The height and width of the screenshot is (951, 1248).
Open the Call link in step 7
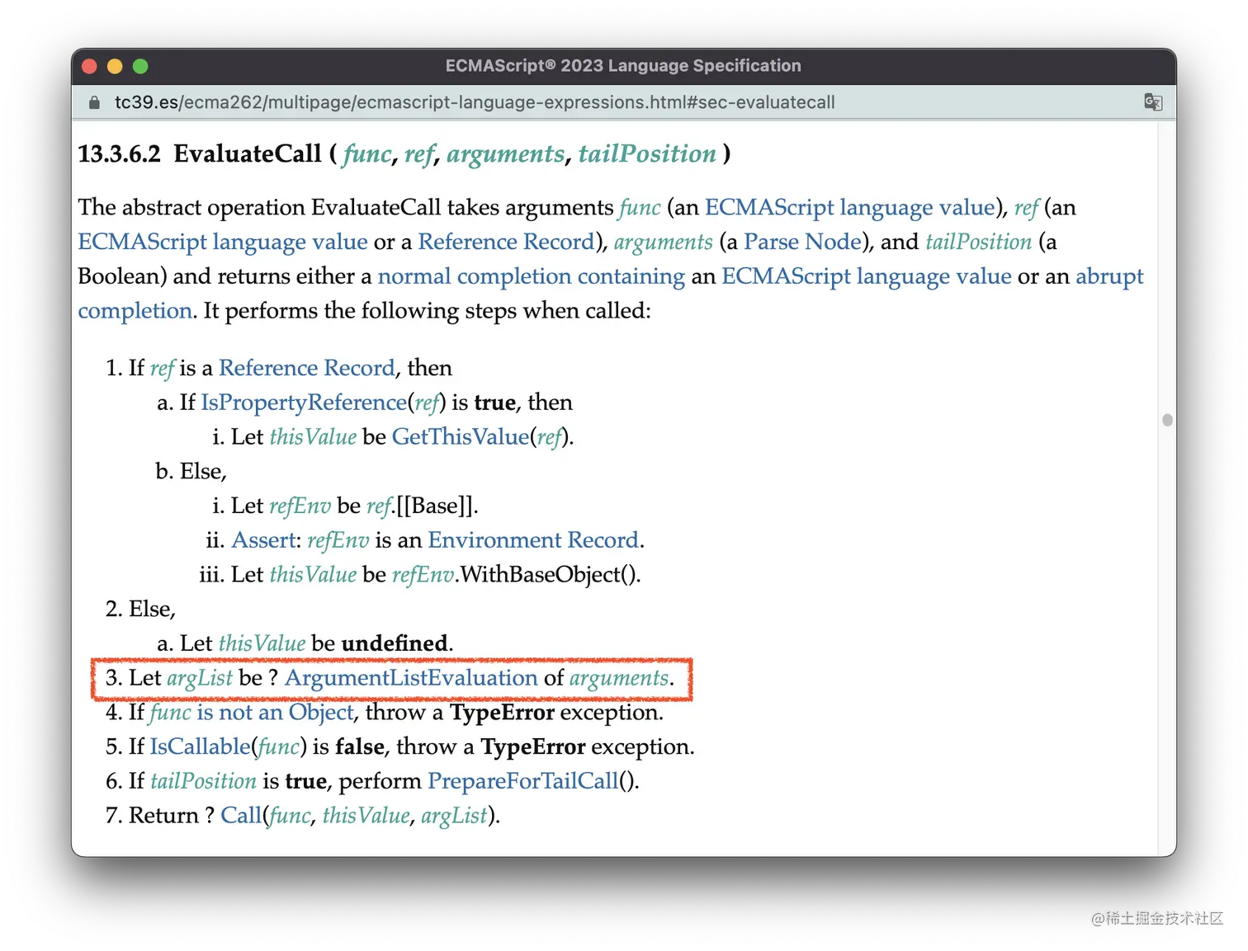pyautogui.click(x=241, y=816)
